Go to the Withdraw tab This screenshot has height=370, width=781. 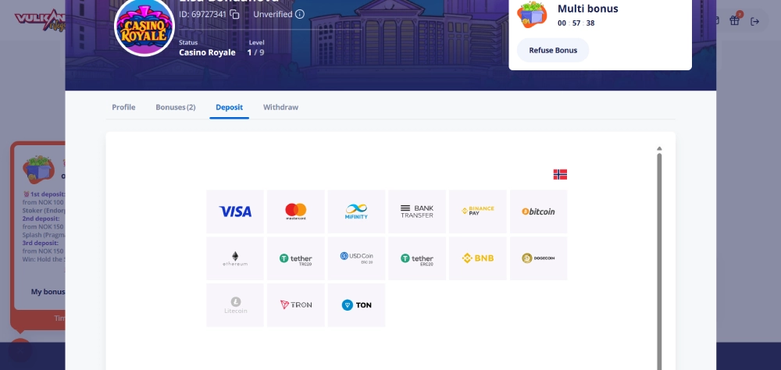click(280, 107)
